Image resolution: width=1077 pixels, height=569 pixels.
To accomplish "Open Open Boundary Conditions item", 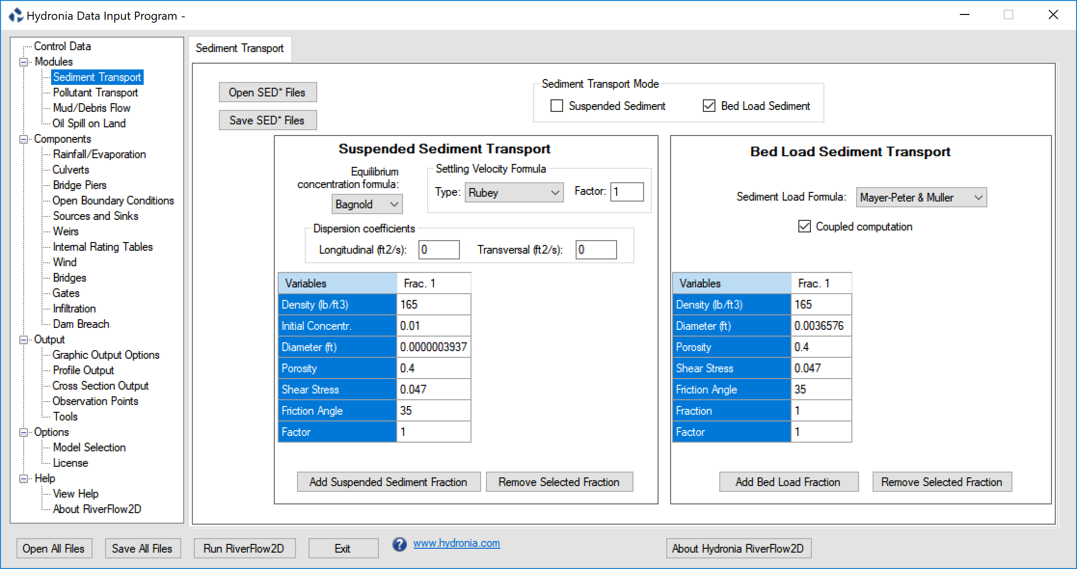I will (113, 201).
